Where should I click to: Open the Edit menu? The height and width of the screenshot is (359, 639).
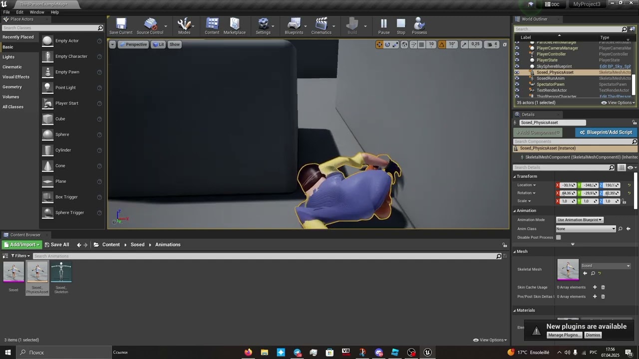pos(19,12)
